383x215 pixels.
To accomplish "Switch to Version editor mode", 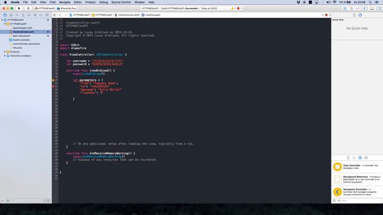I will (358, 8).
